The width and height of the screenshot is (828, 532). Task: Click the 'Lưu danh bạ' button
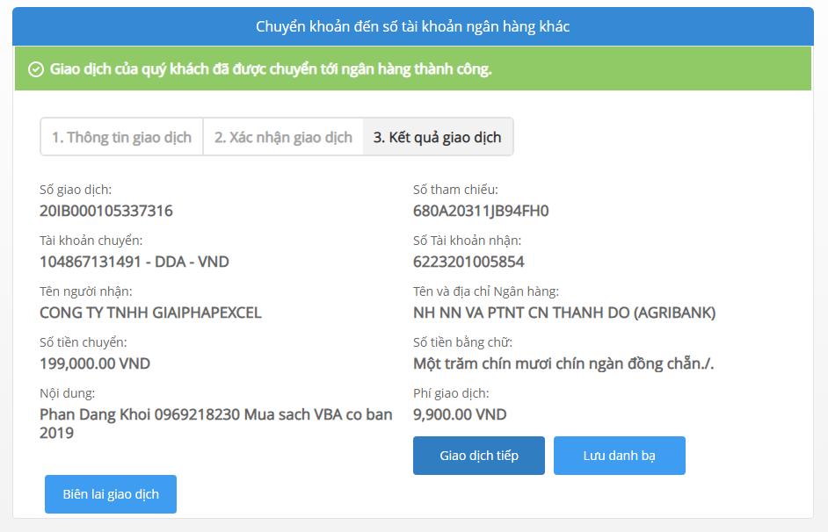[619, 456]
